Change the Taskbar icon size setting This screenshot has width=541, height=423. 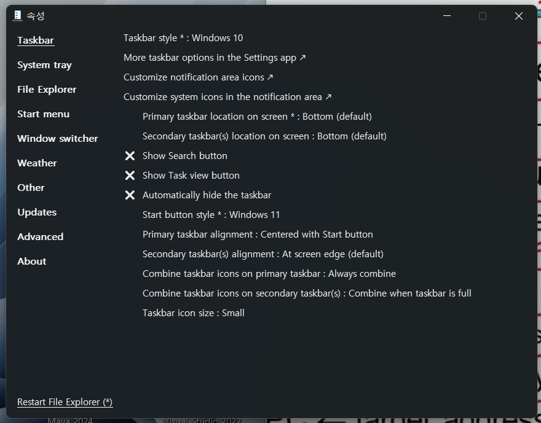193,313
